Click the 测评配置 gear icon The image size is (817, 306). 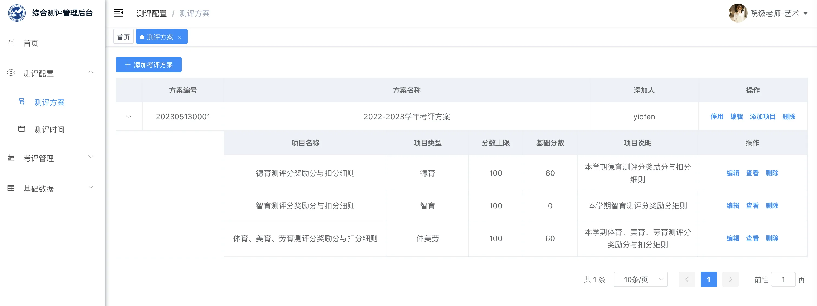[x=11, y=72]
